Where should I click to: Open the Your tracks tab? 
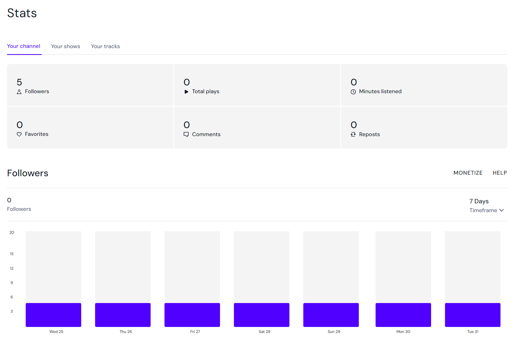[x=105, y=46]
